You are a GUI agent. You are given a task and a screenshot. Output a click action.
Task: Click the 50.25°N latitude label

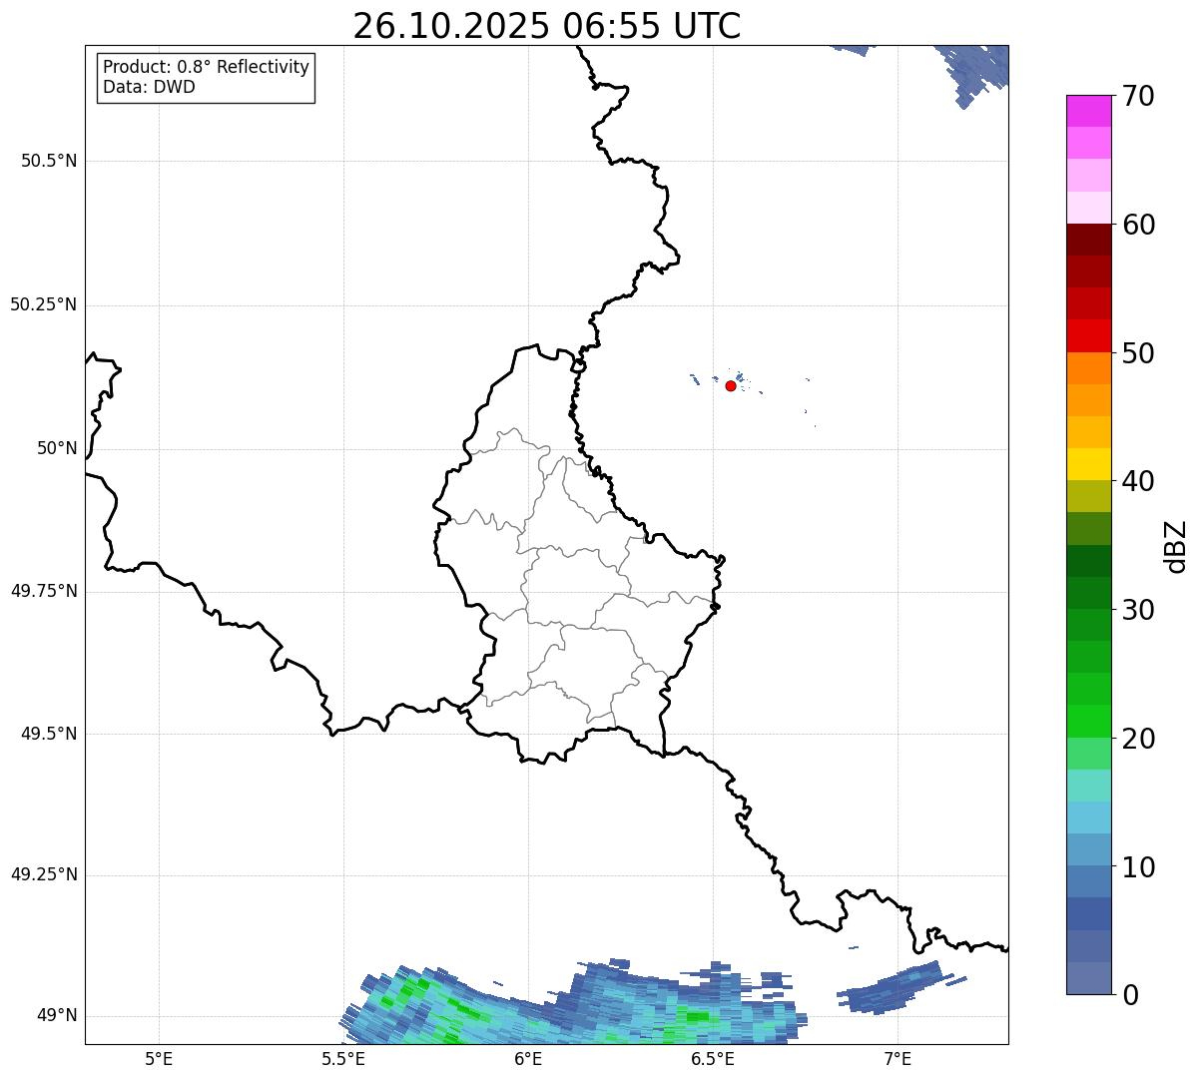point(43,304)
